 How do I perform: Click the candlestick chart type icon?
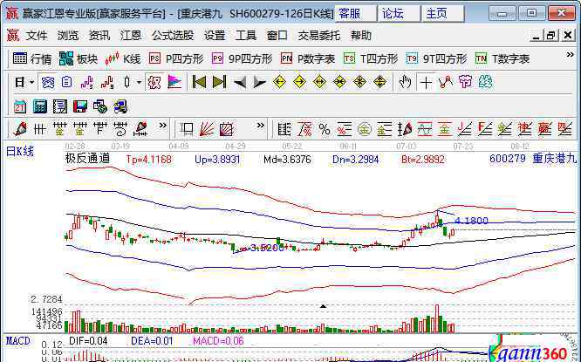127,82
